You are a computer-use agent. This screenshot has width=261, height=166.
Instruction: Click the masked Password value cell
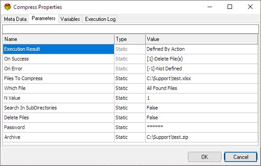tap(201, 127)
